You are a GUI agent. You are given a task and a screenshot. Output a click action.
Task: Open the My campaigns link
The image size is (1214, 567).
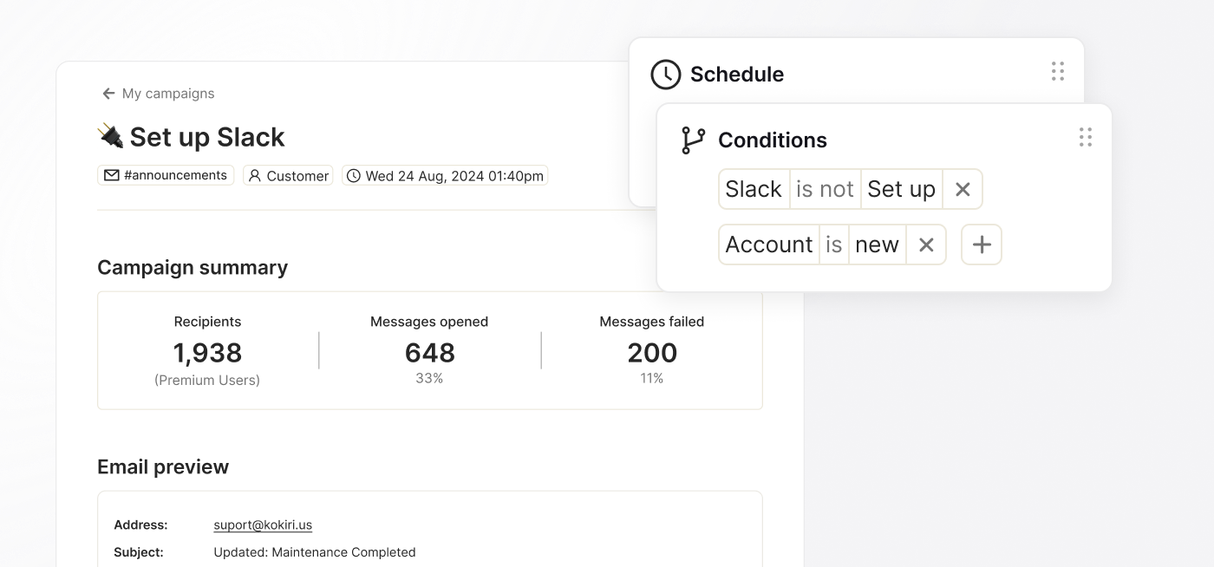168,94
